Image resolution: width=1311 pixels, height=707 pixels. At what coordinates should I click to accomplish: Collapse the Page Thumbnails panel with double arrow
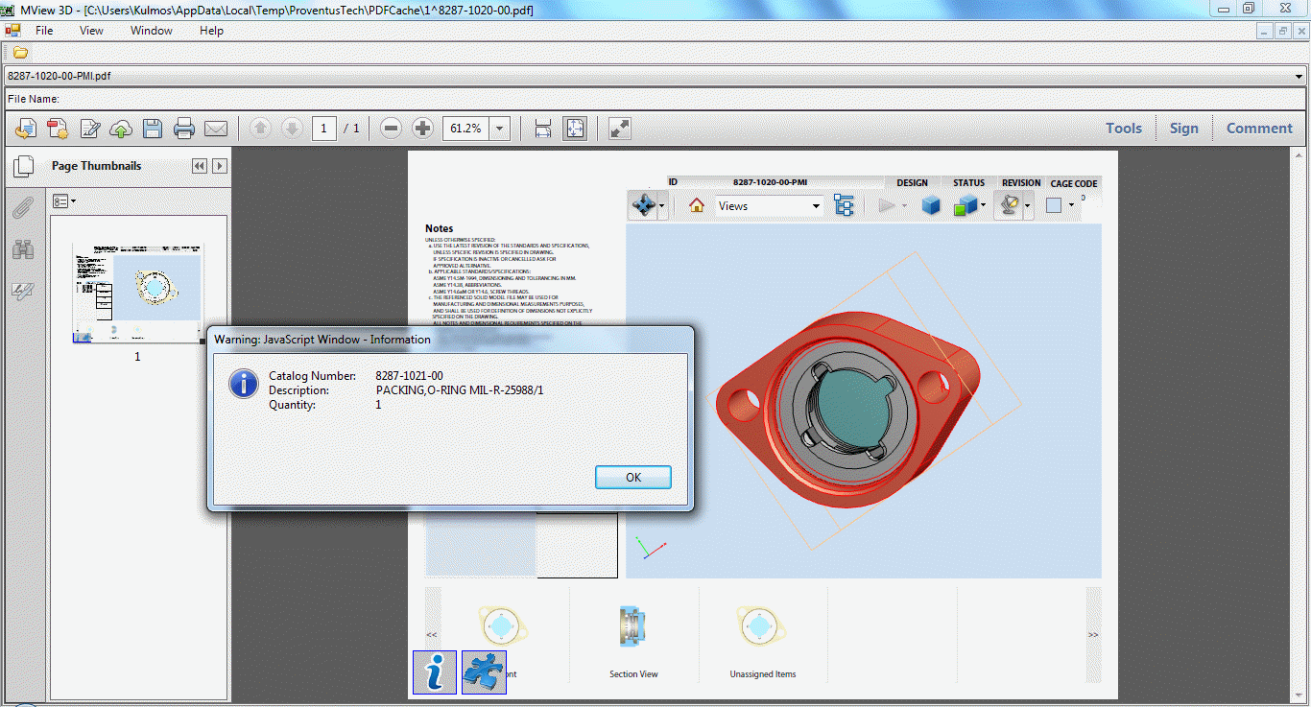pyautogui.click(x=200, y=166)
